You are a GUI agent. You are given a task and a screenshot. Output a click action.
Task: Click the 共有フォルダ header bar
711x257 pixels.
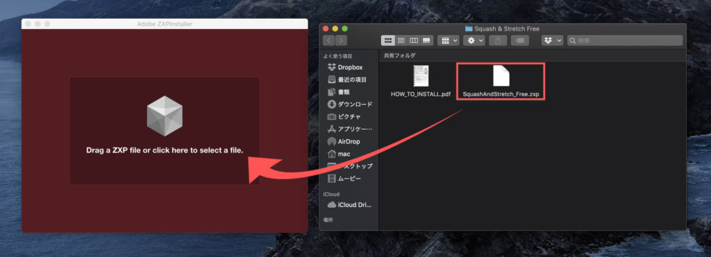pos(533,55)
